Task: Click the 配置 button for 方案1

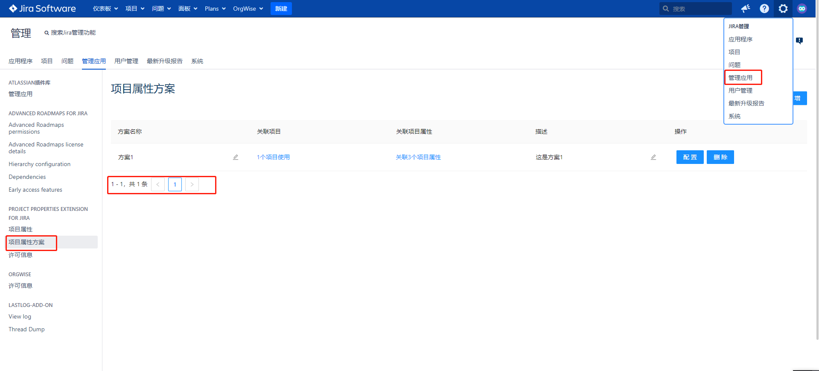Action: coord(690,157)
